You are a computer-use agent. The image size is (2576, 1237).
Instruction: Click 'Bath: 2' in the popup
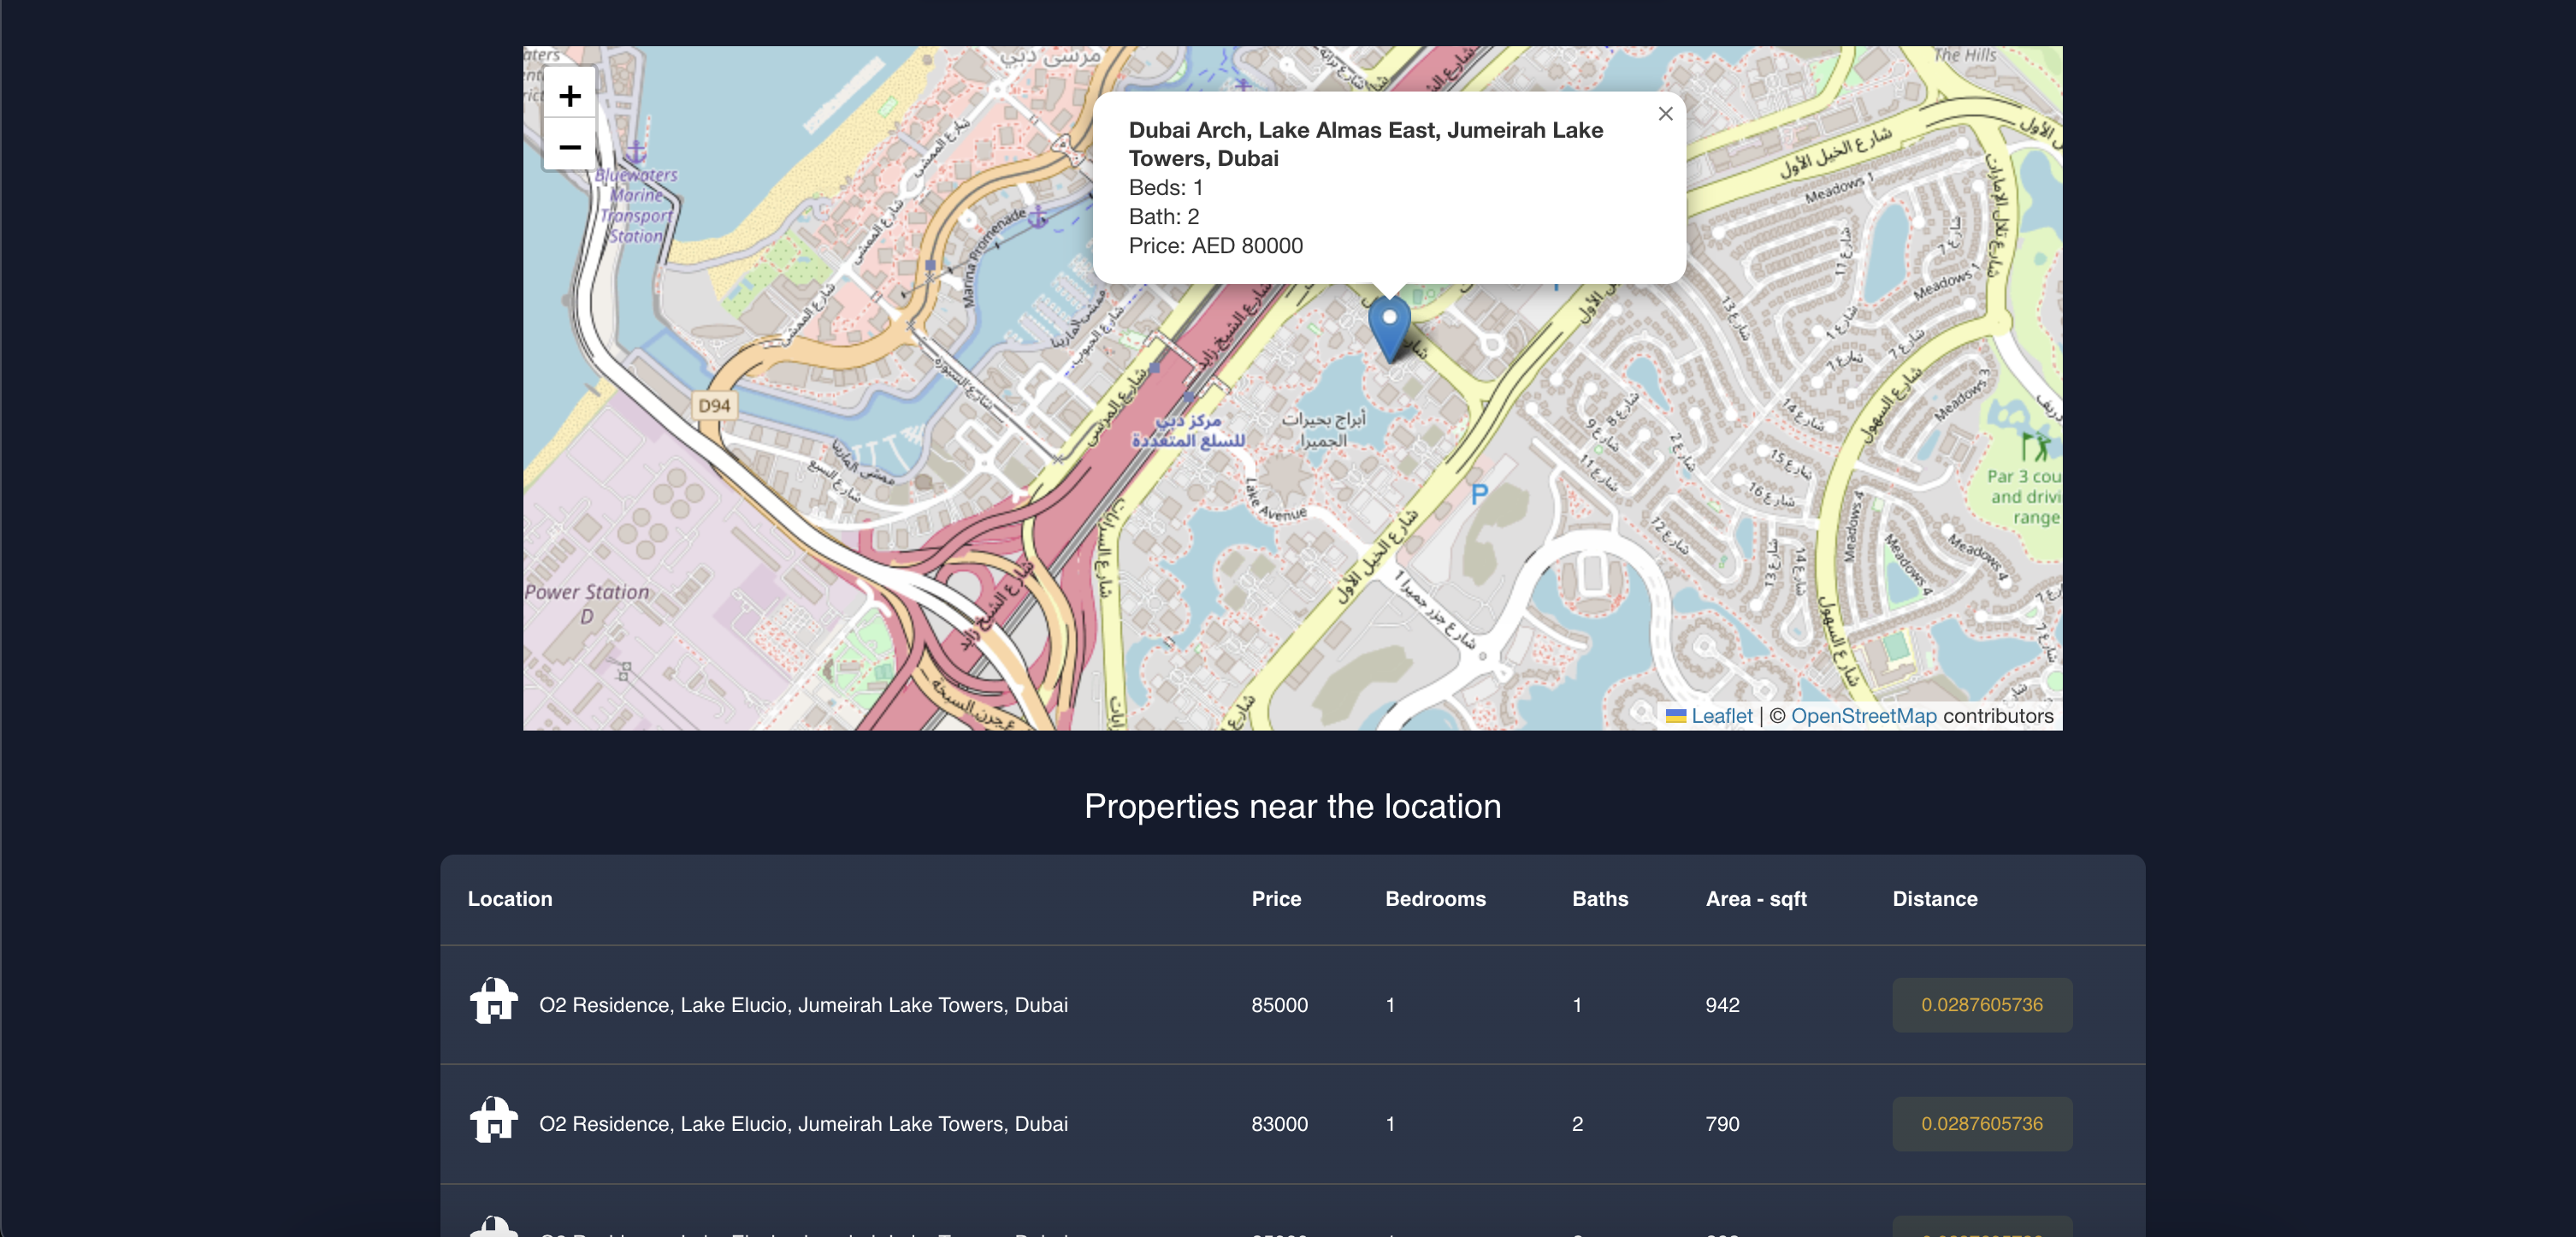coord(1163,217)
